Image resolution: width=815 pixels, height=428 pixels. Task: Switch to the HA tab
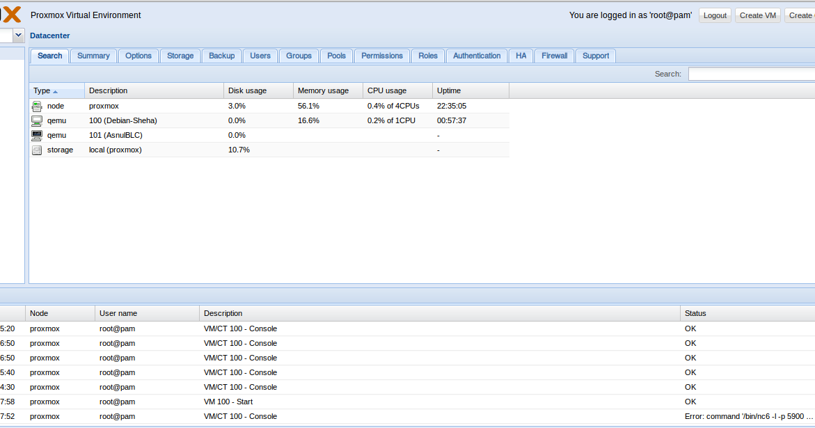pyautogui.click(x=521, y=56)
